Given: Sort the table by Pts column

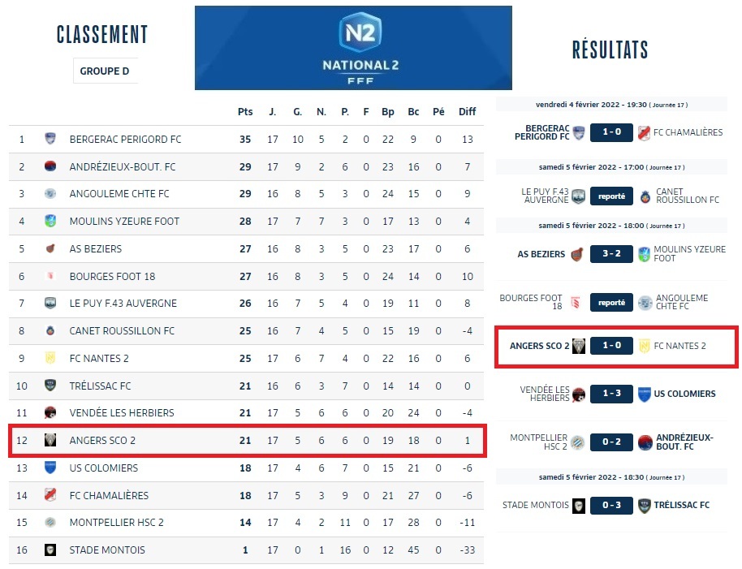Looking at the screenshot, I should point(245,112).
